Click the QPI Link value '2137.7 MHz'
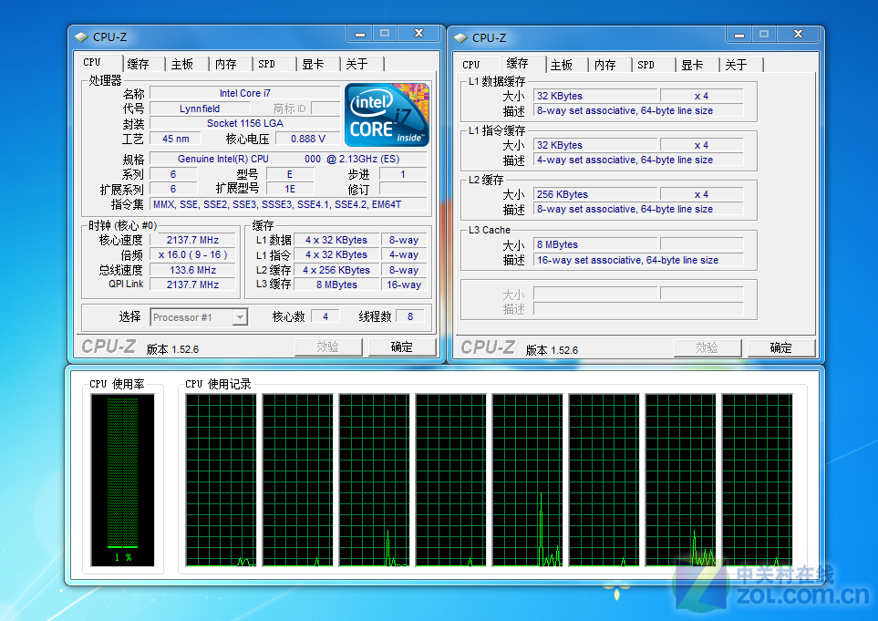Screen dimensions: 878x621 (x=192, y=285)
